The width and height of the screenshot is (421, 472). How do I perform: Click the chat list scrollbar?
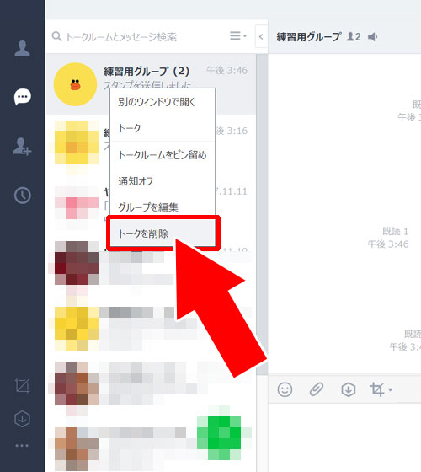click(x=262, y=214)
